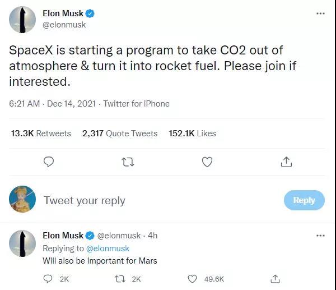Open the more options menu on the main tweet
The image size is (336, 290).
point(320,13)
